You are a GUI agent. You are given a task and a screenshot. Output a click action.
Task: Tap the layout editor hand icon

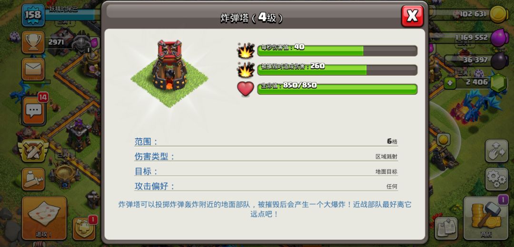pyautogui.click(x=496, y=151)
